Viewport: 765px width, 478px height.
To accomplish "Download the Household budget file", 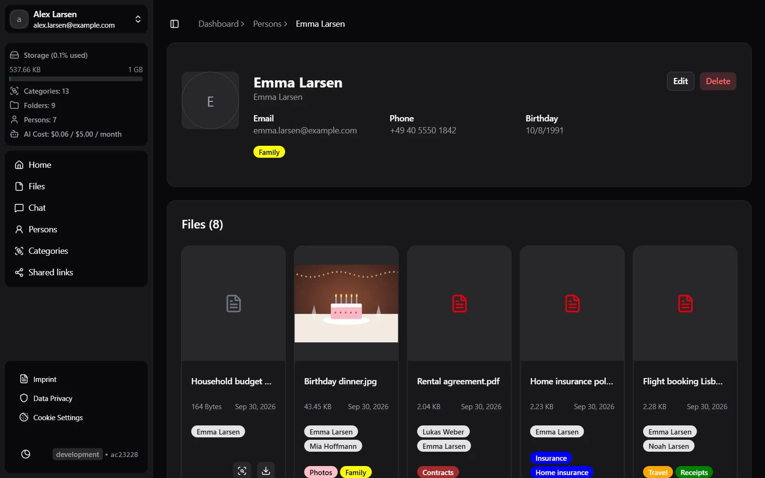I will click(x=266, y=471).
